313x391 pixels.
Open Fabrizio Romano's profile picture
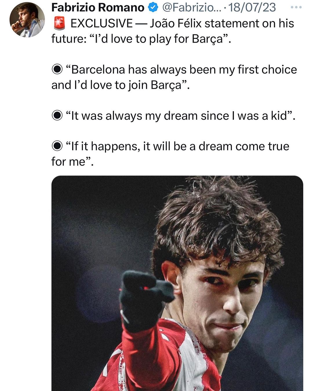[27, 20]
